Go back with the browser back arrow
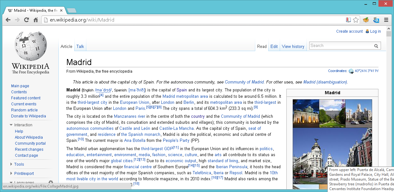This screenshot has height=192, width=394. [8, 20]
